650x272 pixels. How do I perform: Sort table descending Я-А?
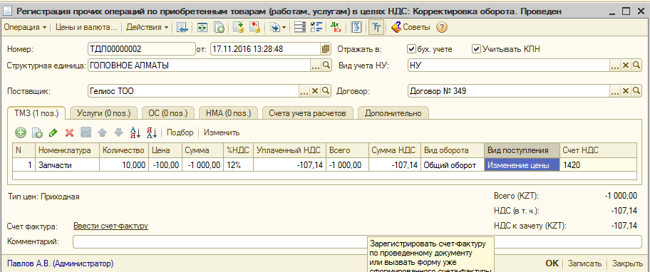[151, 133]
